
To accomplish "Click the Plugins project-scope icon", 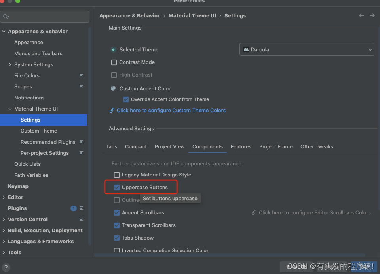I will pos(82,208).
